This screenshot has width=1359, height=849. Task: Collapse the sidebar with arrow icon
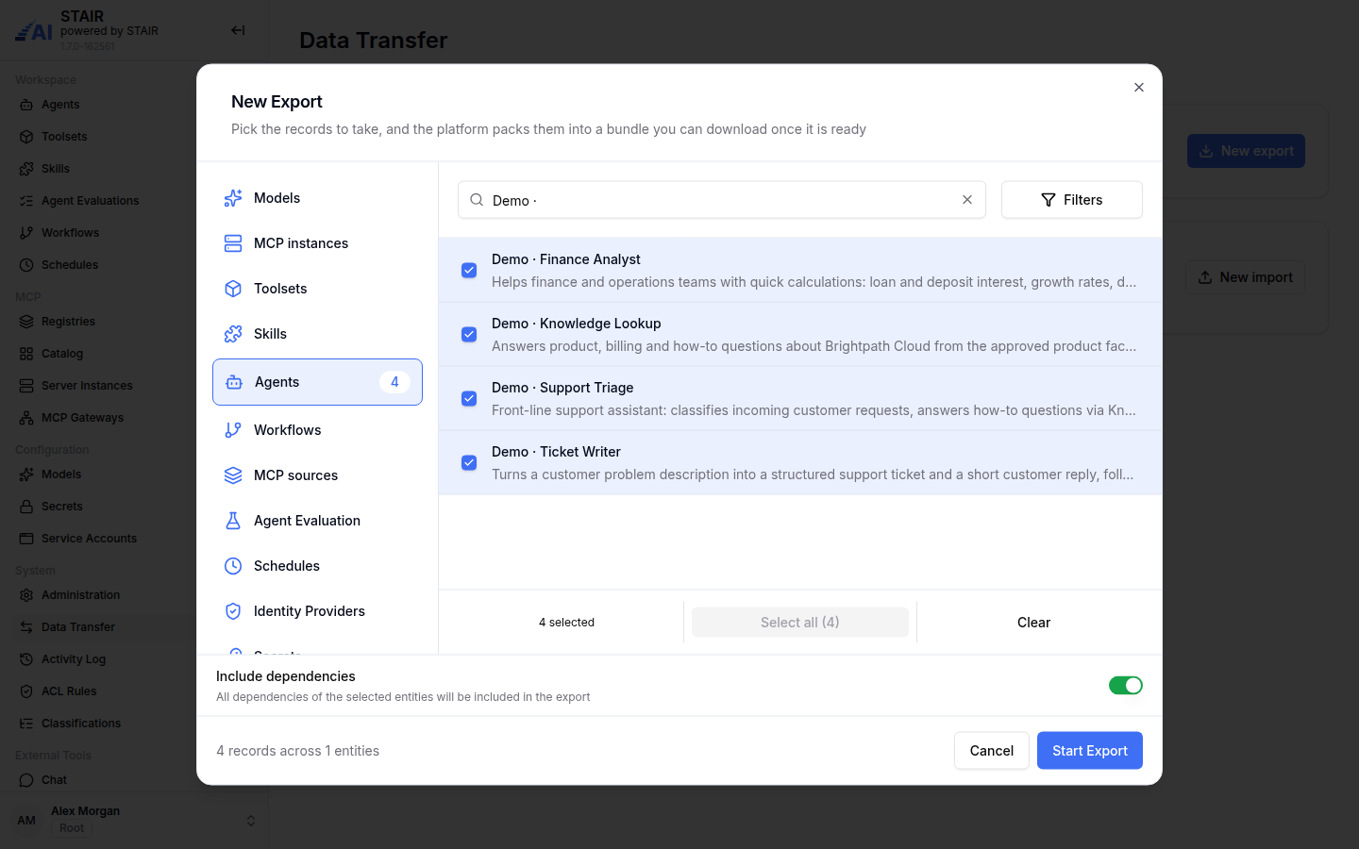(x=238, y=30)
